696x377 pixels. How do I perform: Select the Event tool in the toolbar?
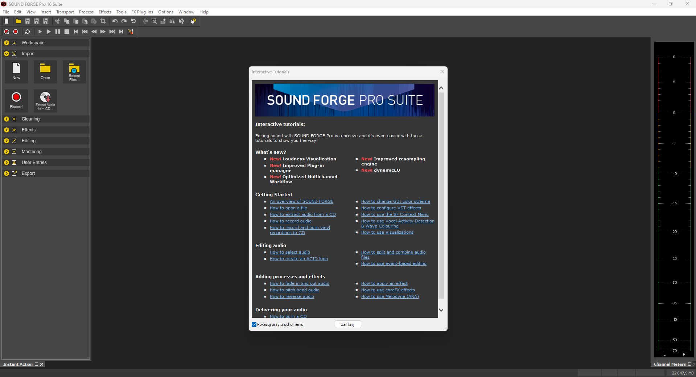172,21
